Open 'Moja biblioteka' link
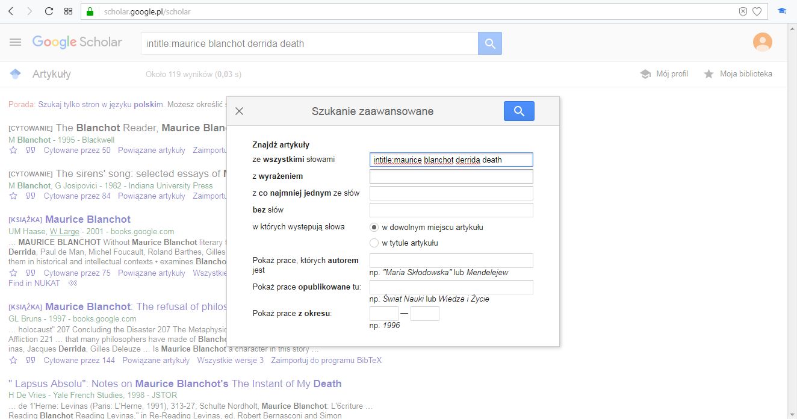Viewport: 797px width, 419px height. click(737, 73)
